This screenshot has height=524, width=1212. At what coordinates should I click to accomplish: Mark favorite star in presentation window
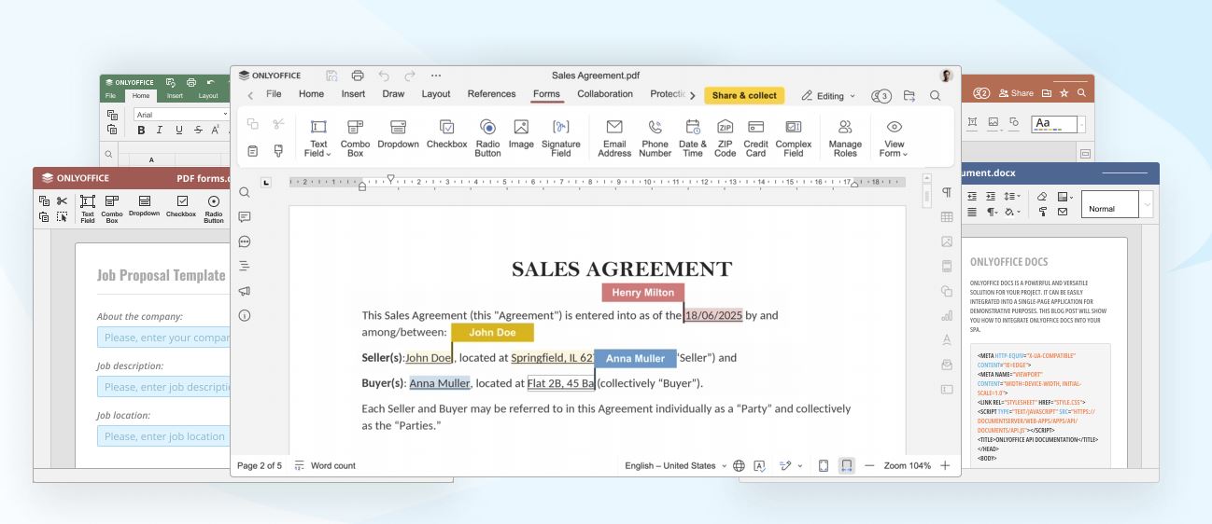(1064, 93)
